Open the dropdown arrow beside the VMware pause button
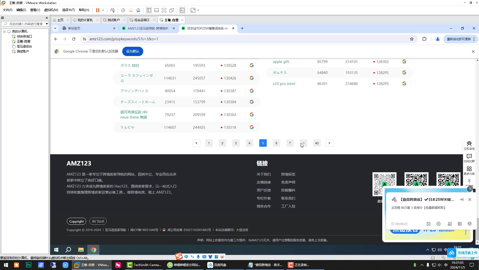The height and width of the screenshot is (270, 479). coord(103,10)
